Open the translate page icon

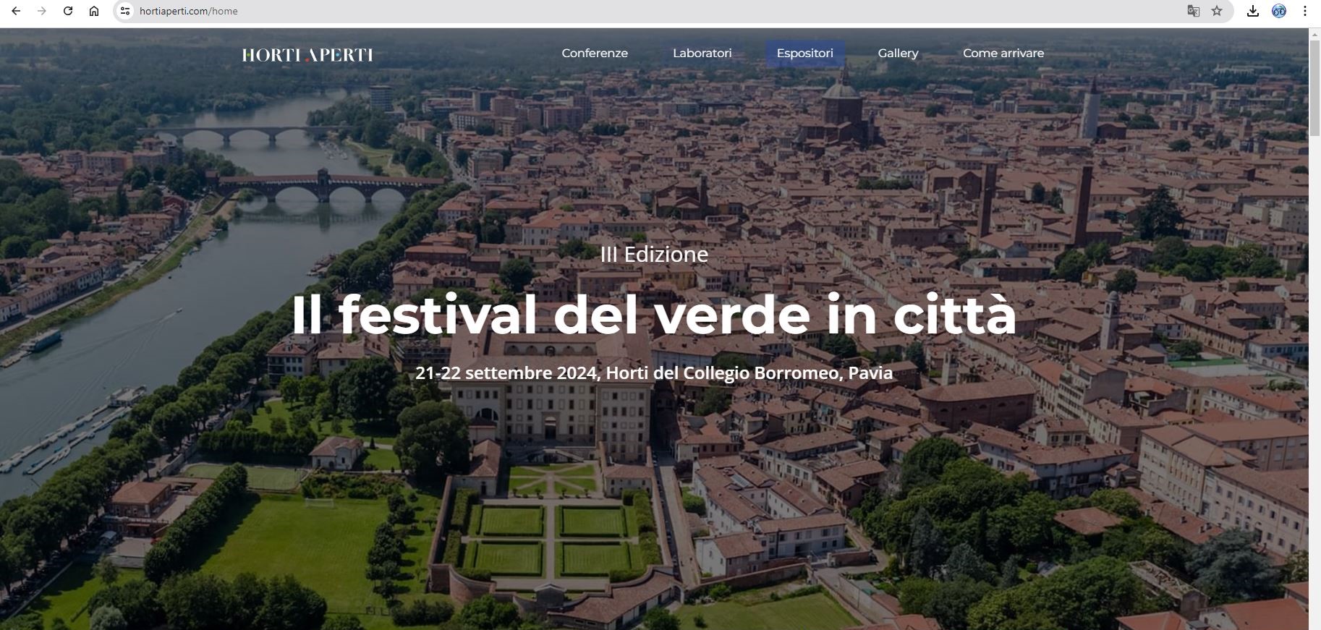pyautogui.click(x=1194, y=11)
